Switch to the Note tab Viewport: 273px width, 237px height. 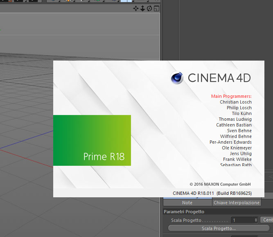[x=187, y=203]
